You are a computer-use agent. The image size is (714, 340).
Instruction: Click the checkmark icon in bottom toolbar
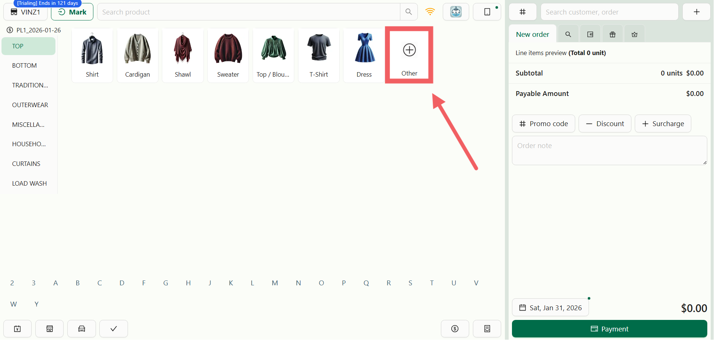click(x=114, y=328)
